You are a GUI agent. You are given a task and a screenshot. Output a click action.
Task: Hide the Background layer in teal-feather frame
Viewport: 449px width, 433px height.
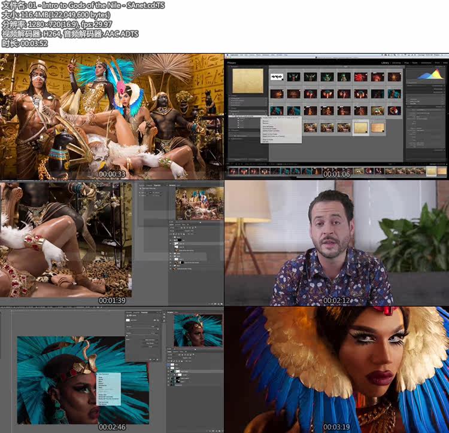(168, 385)
